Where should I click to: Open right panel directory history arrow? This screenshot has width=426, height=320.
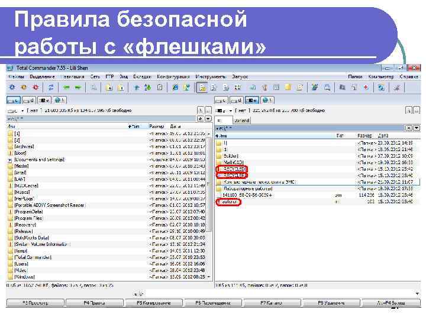(416, 128)
